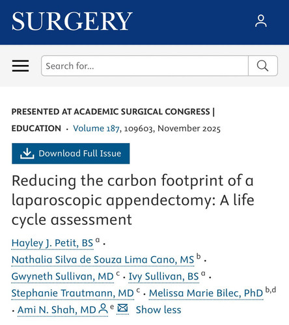Open author Nathalia Silva de Souza Lima Cano

coord(103,259)
